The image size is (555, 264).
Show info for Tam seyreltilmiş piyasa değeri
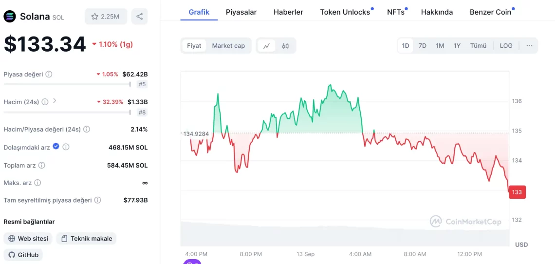pyautogui.click(x=97, y=200)
